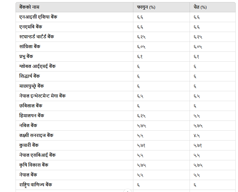238x192 pixels.
Task: Select the कृषि विकास बैंक name cell
Action: pos(33,165)
